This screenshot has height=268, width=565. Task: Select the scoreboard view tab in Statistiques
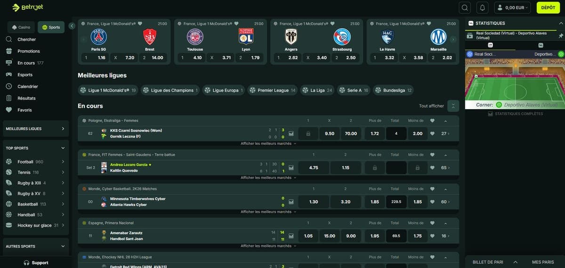coord(490,45)
